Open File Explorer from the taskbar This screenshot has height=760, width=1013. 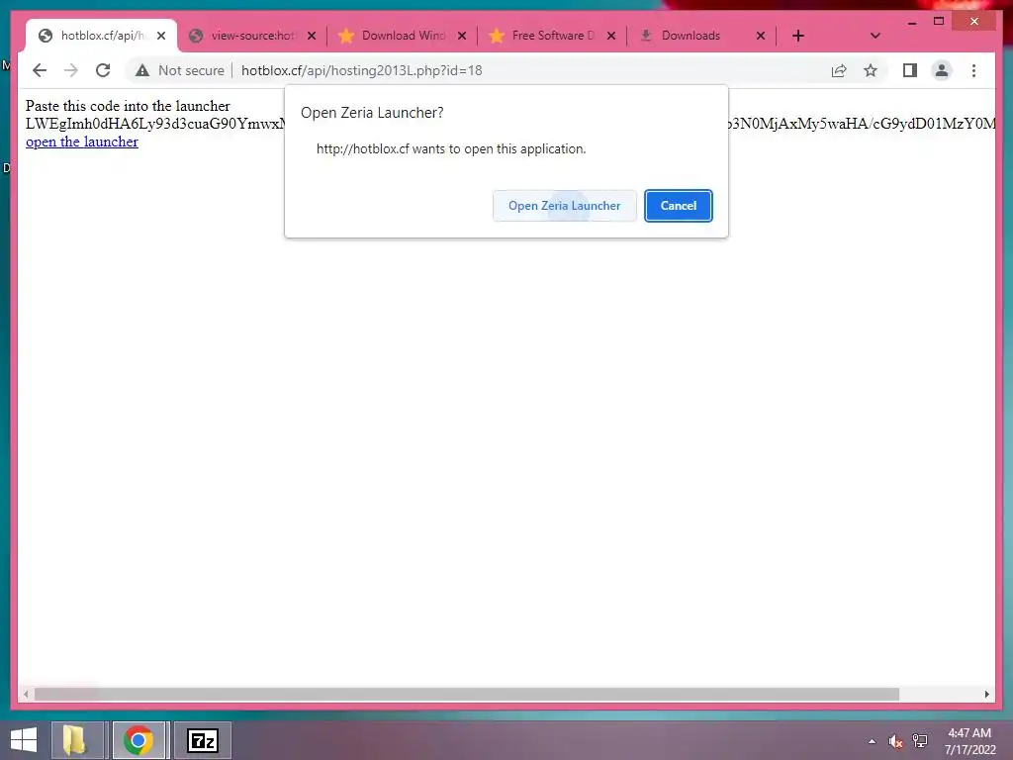[x=76, y=740]
